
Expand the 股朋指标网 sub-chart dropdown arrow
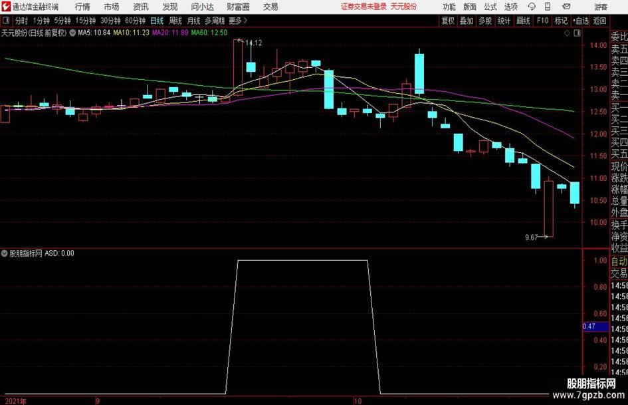[x=5, y=253]
